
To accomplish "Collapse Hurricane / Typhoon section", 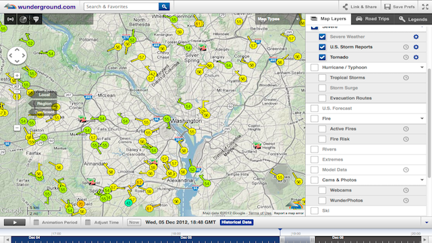I will point(422,67).
